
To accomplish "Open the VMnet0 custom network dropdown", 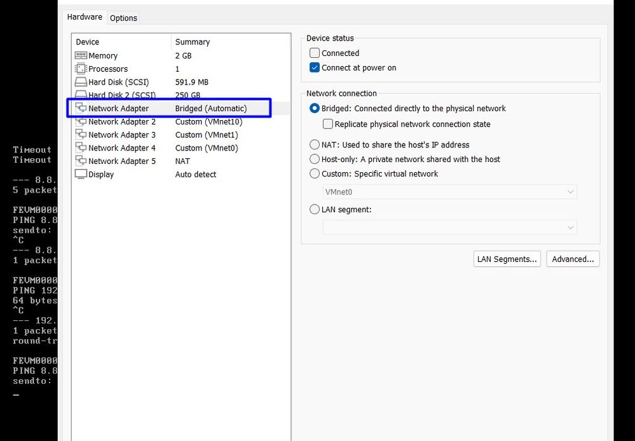I will pyautogui.click(x=449, y=192).
